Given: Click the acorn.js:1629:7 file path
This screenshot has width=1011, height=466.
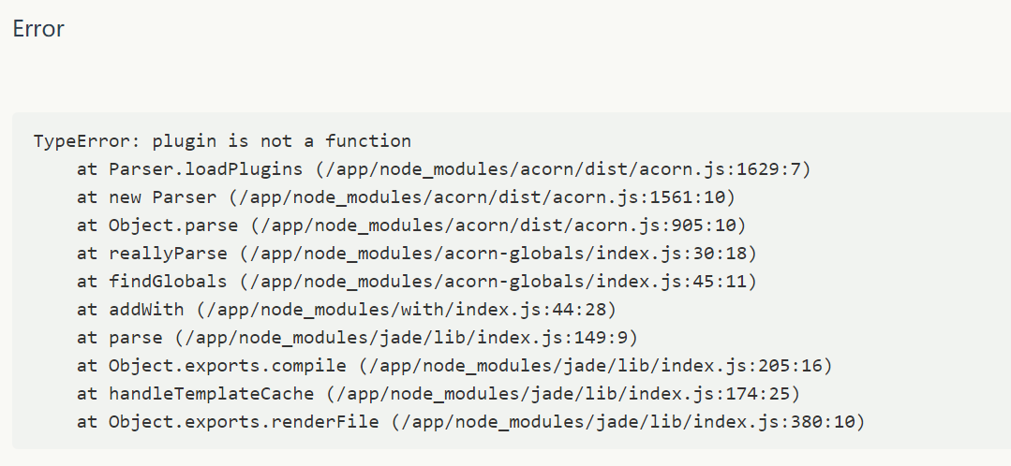Looking at the screenshot, I should (x=563, y=169).
